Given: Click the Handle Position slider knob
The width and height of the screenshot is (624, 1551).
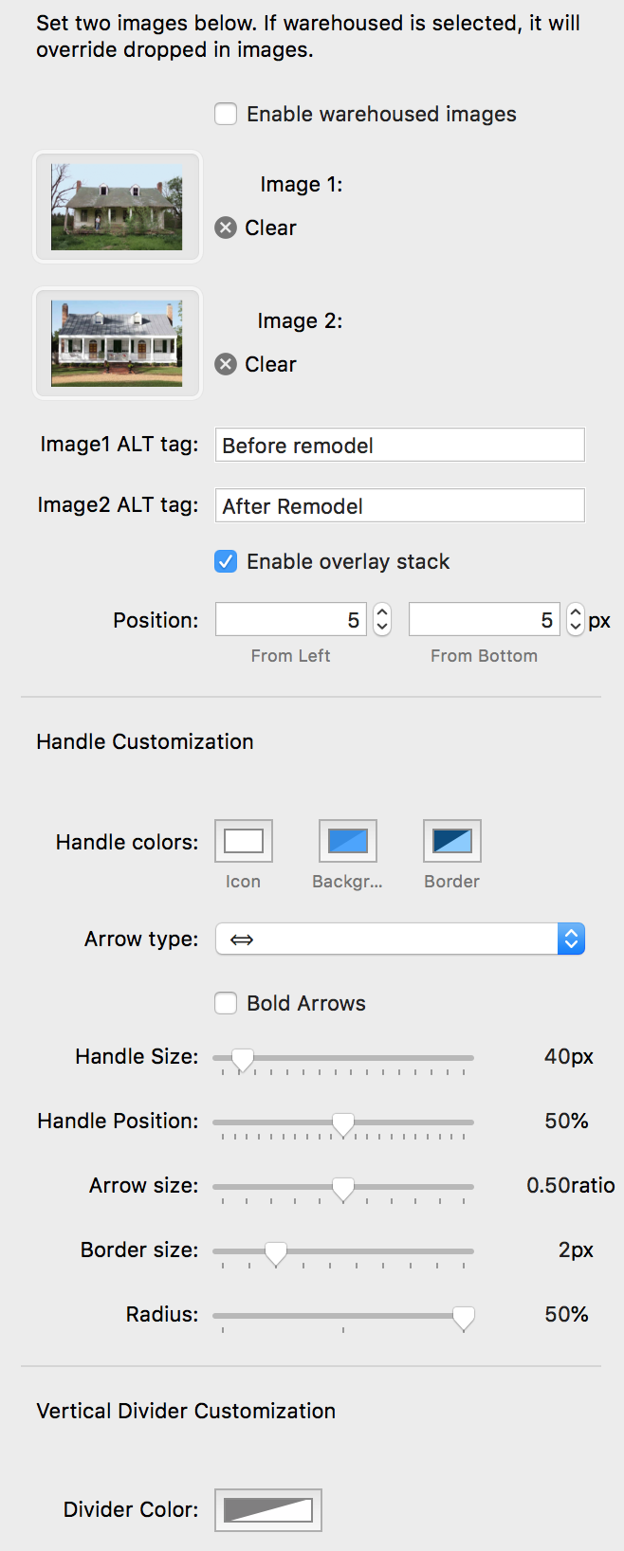Looking at the screenshot, I should point(343,1123).
